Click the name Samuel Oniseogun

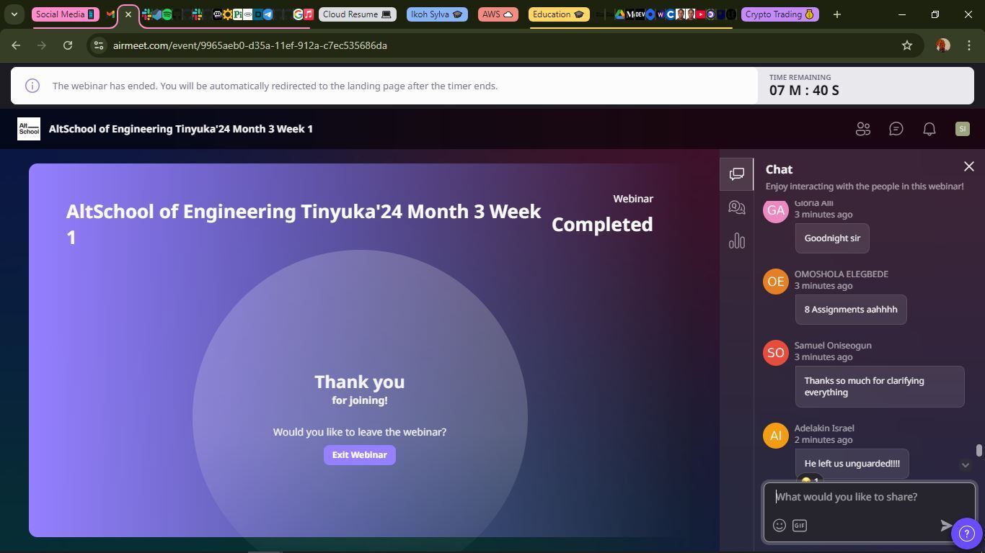click(833, 346)
